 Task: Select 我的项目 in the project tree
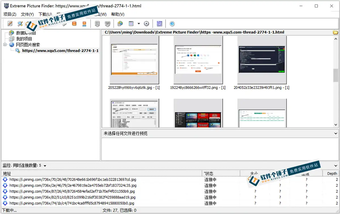coord(24,39)
